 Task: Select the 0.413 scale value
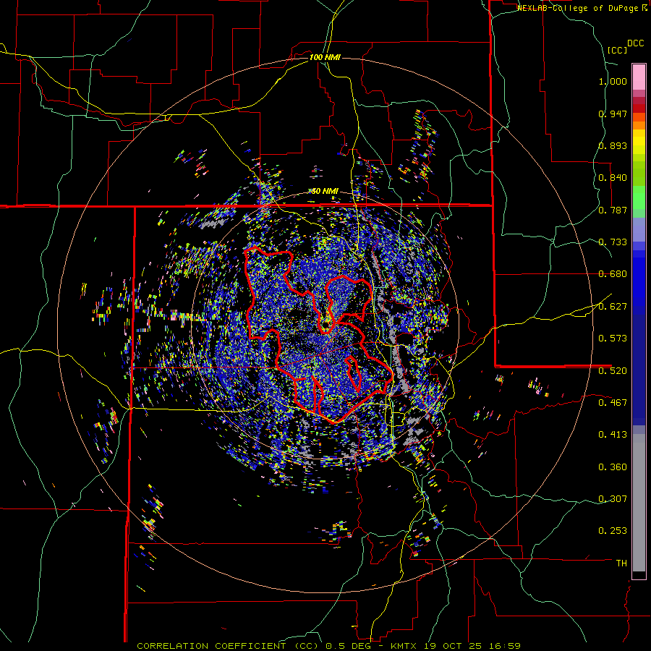613,435
